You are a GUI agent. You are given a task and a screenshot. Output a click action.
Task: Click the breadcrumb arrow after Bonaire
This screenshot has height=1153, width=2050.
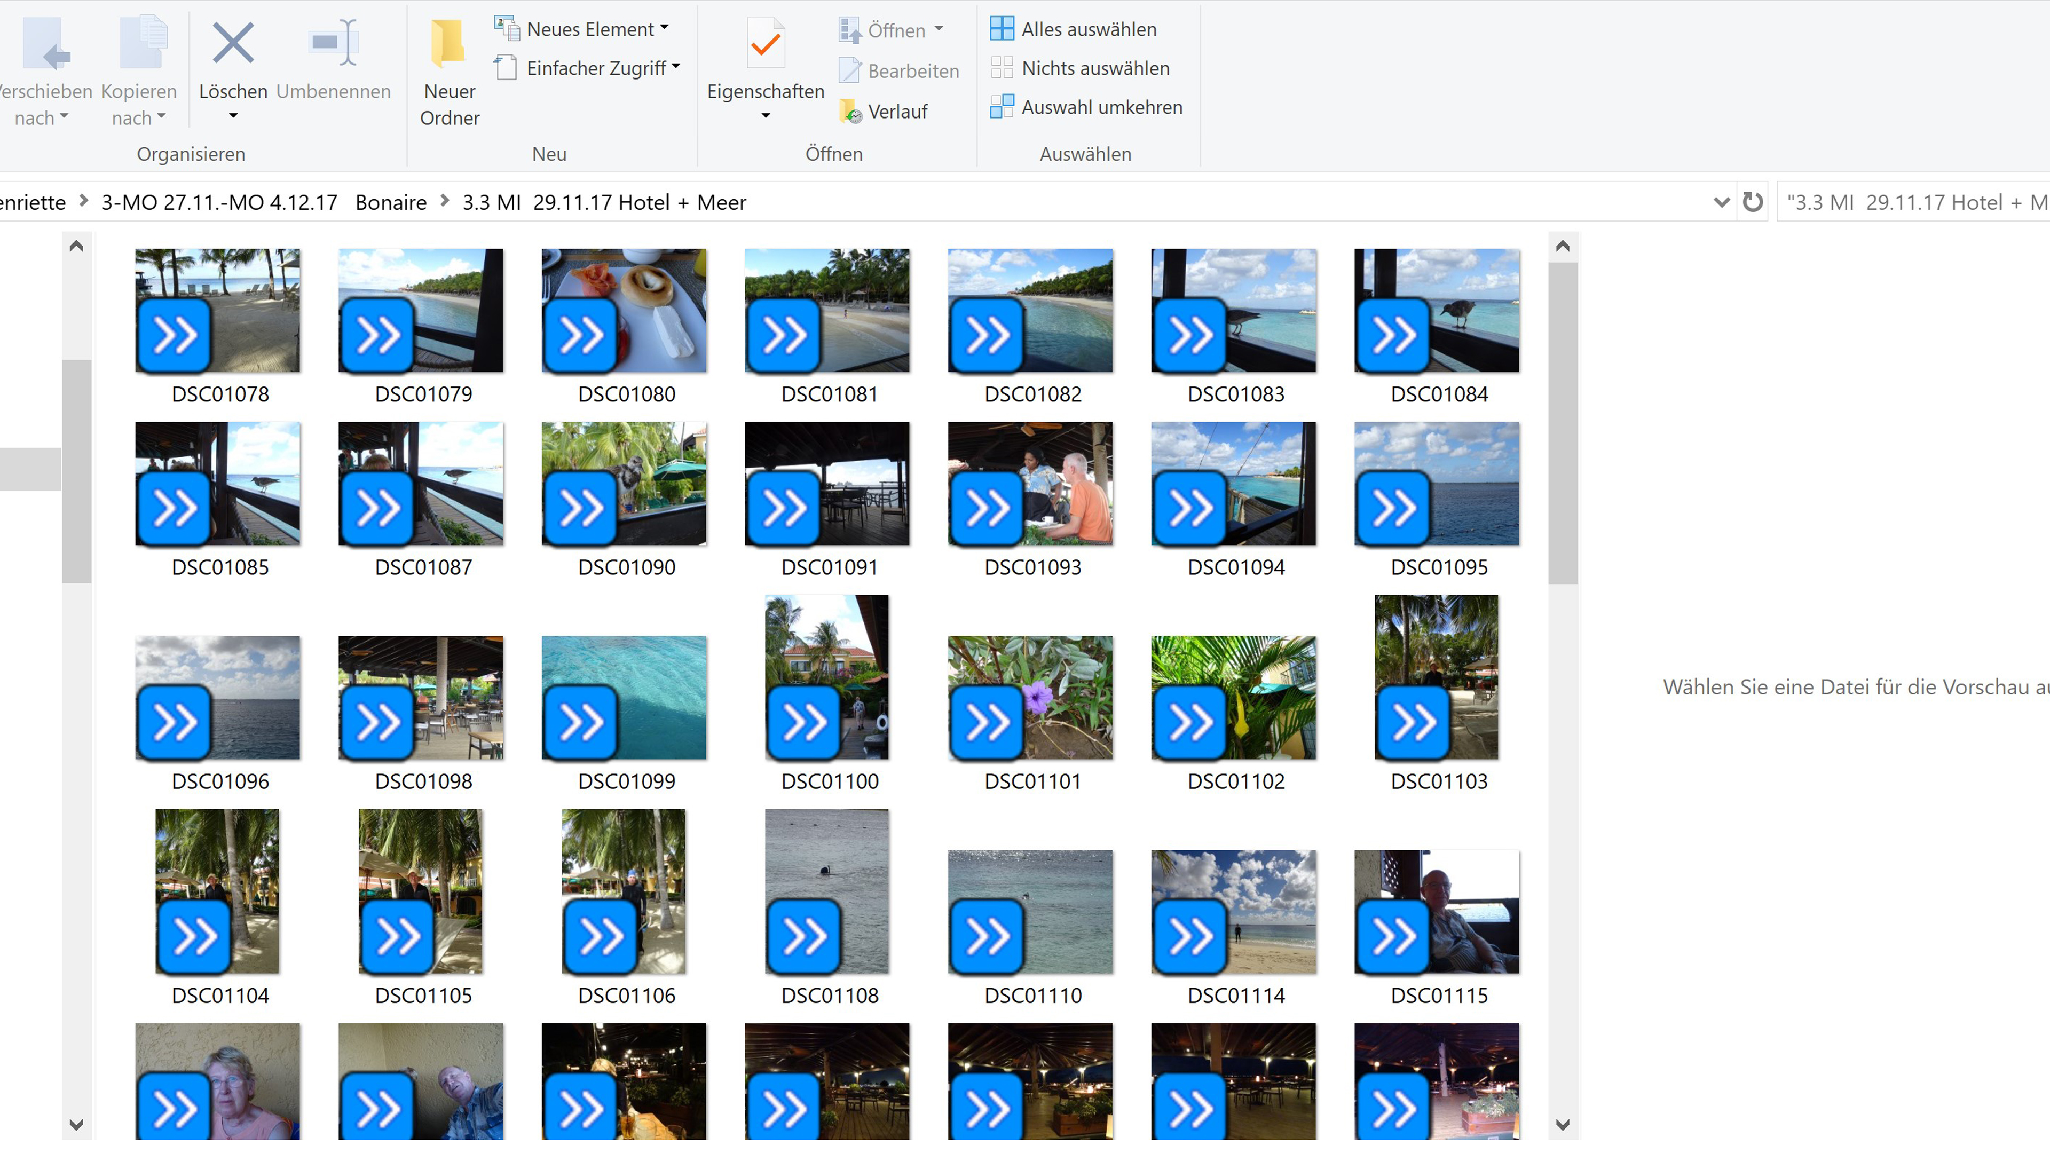pos(445,201)
